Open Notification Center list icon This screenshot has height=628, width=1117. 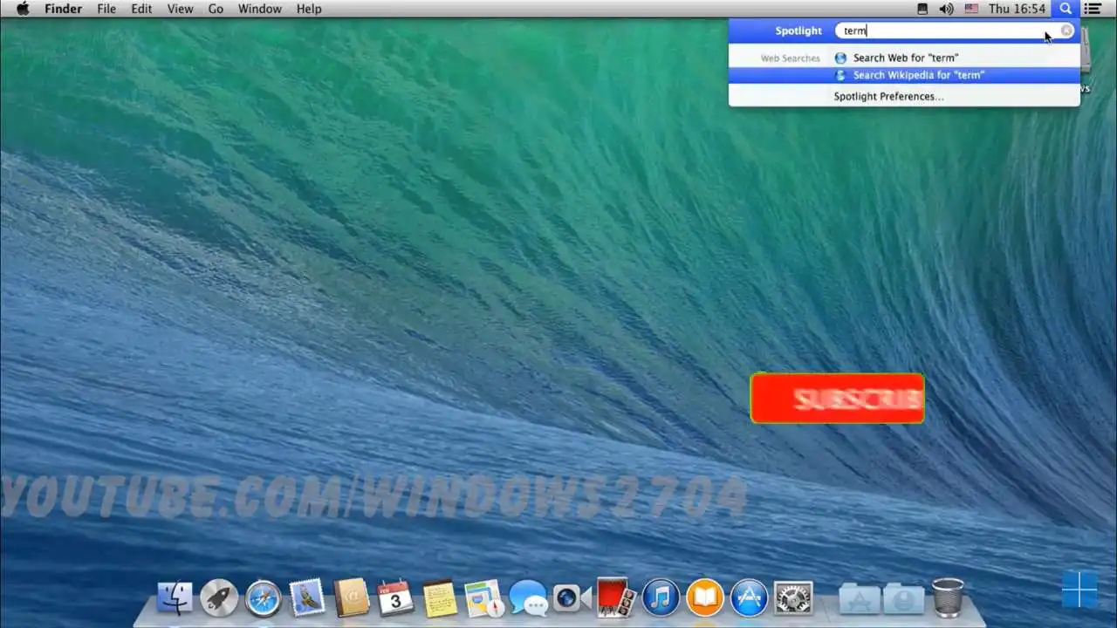point(1092,9)
